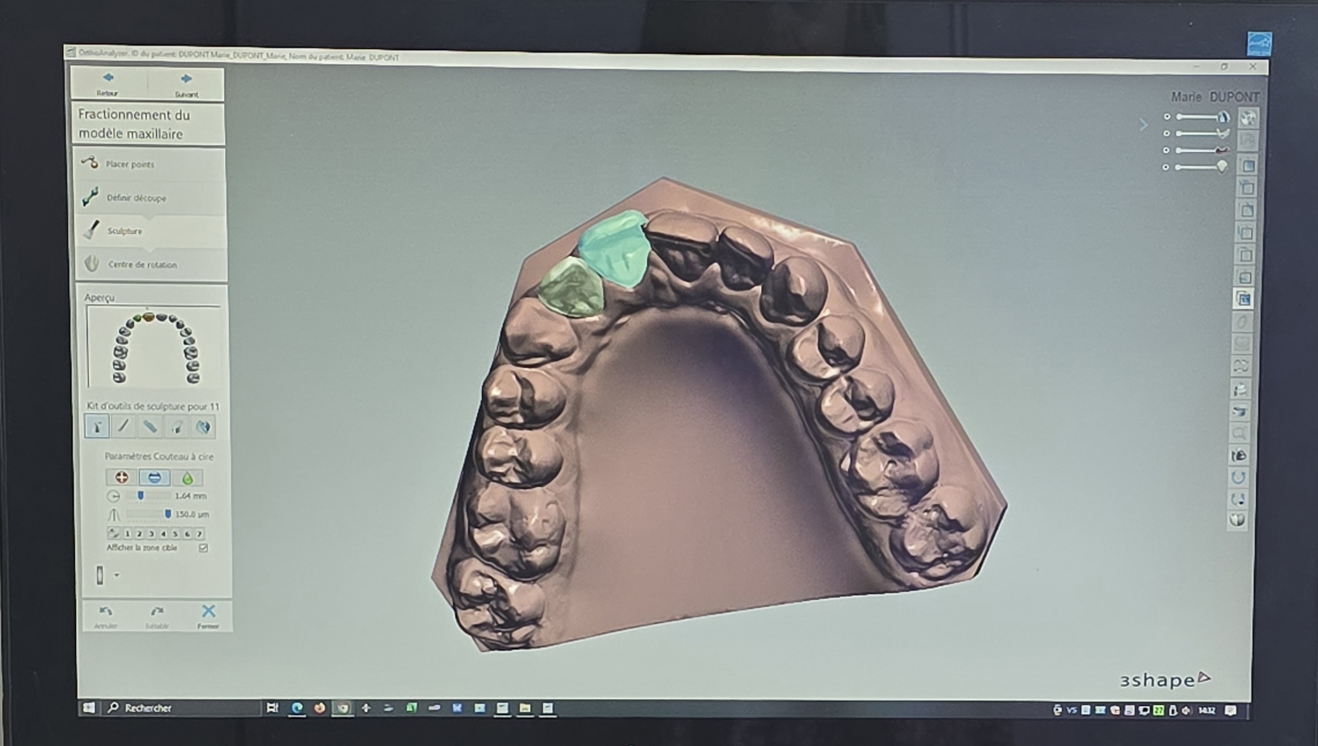Image resolution: width=1318 pixels, height=746 pixels.
Task: Select the wax knife sculpt tool
Action: 97,427
